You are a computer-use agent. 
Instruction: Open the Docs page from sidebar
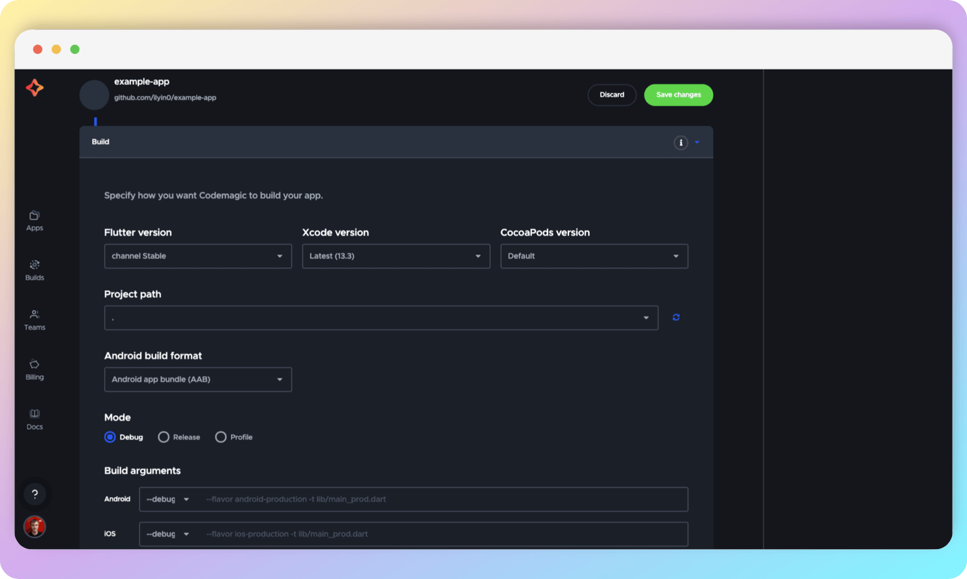34,419
